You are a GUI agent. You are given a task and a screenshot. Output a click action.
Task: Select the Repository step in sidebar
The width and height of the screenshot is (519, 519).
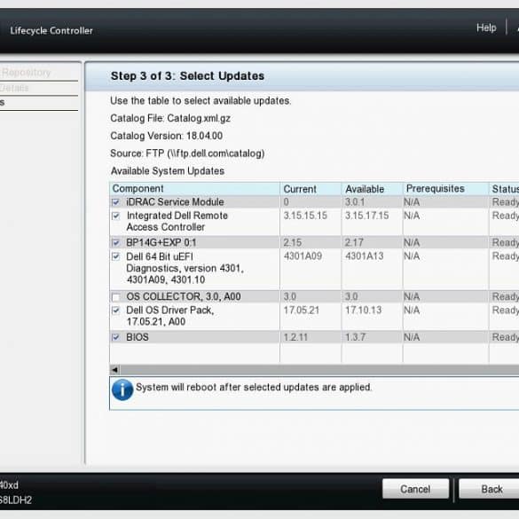[x=26, y=72]
